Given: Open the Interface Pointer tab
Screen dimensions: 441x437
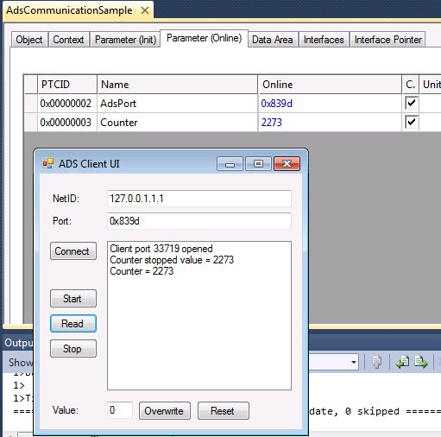Looking at the screenshot, I should pyautogui.click(x=387, y=40).
